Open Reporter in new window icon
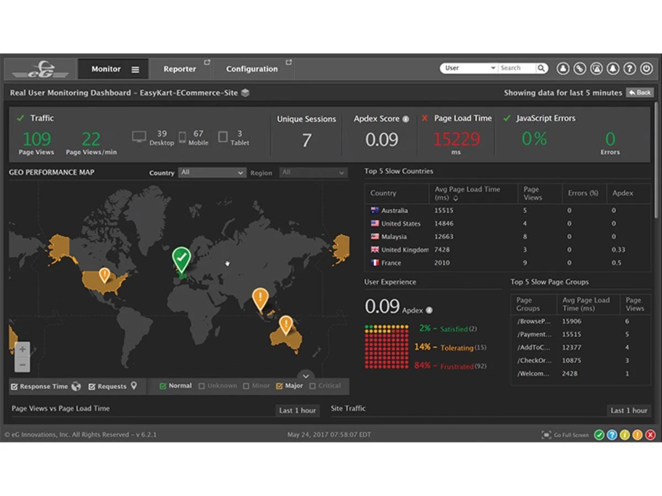 (207, 63)
